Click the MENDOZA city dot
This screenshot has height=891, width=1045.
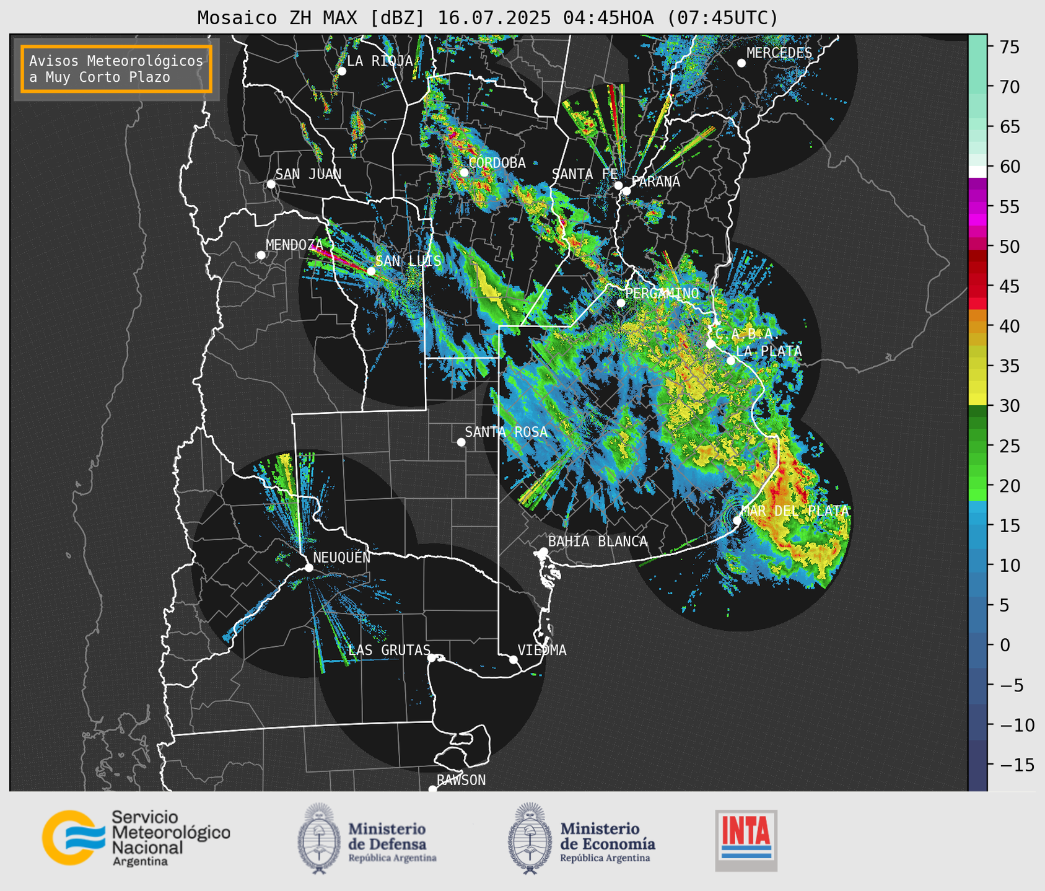tap(261, 255)
